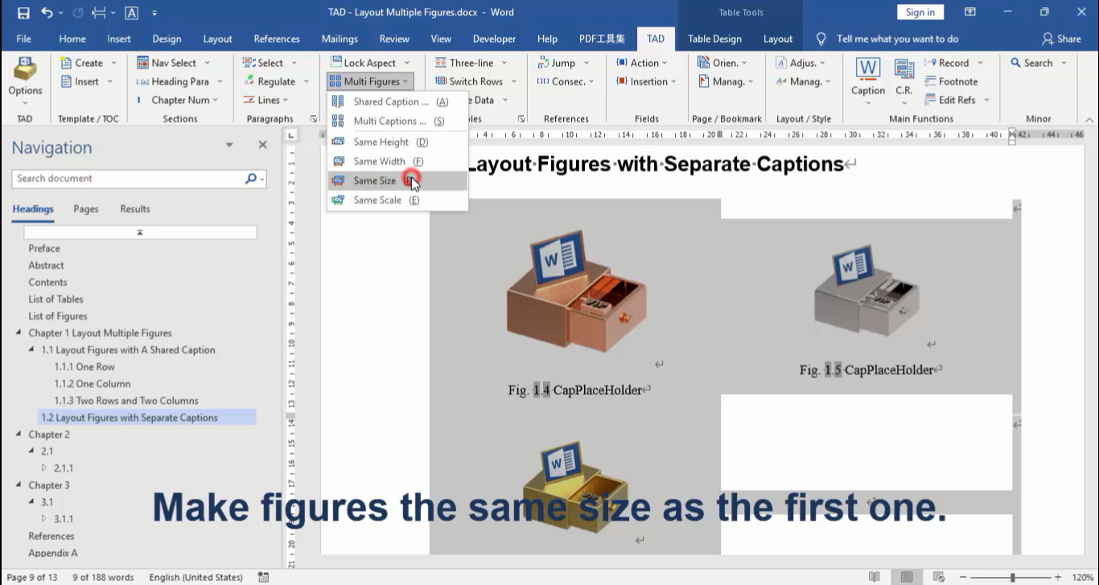This screenshot has height=585, width=1099.
Task: Click the Insertion fields tool
Action: 648,81
